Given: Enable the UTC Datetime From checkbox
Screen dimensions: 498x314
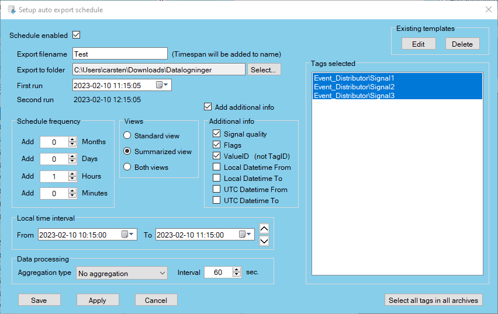Looking at the screenshot, I should pyautogui.click(x=216, y=190).
